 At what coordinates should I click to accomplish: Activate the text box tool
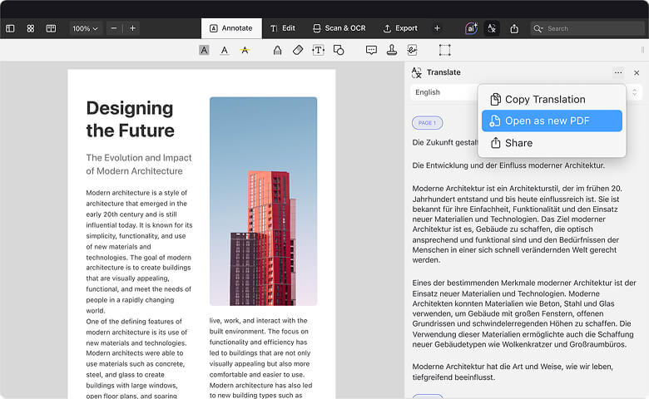[318, 50]
